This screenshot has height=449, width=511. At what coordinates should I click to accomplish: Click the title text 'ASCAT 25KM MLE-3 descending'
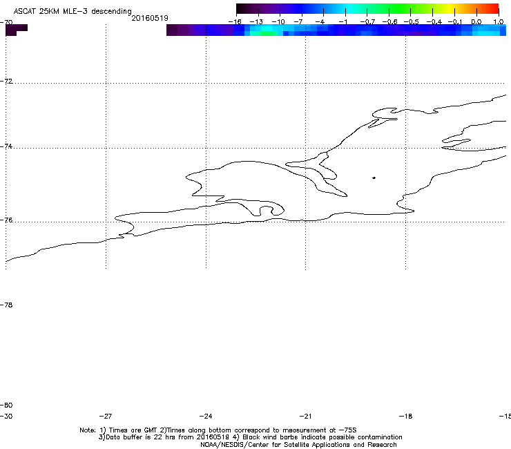click(73, 12)
